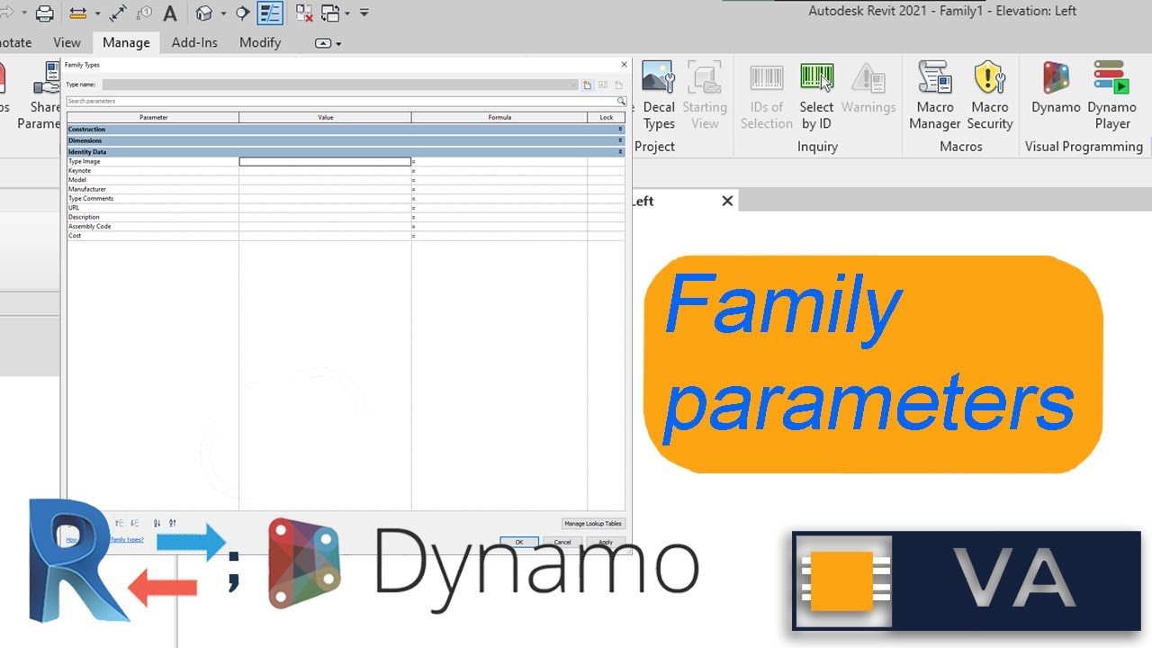Click the Print icon on Quick Access Toolbar
This screenshot has height=648, width=1152.
(43, 13)
